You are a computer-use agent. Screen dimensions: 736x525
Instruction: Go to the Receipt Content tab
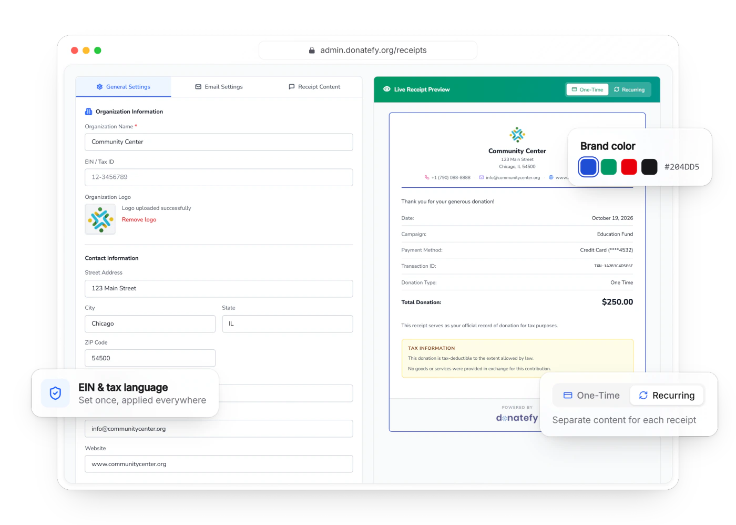pyautogui.click(x=314, y=87)
